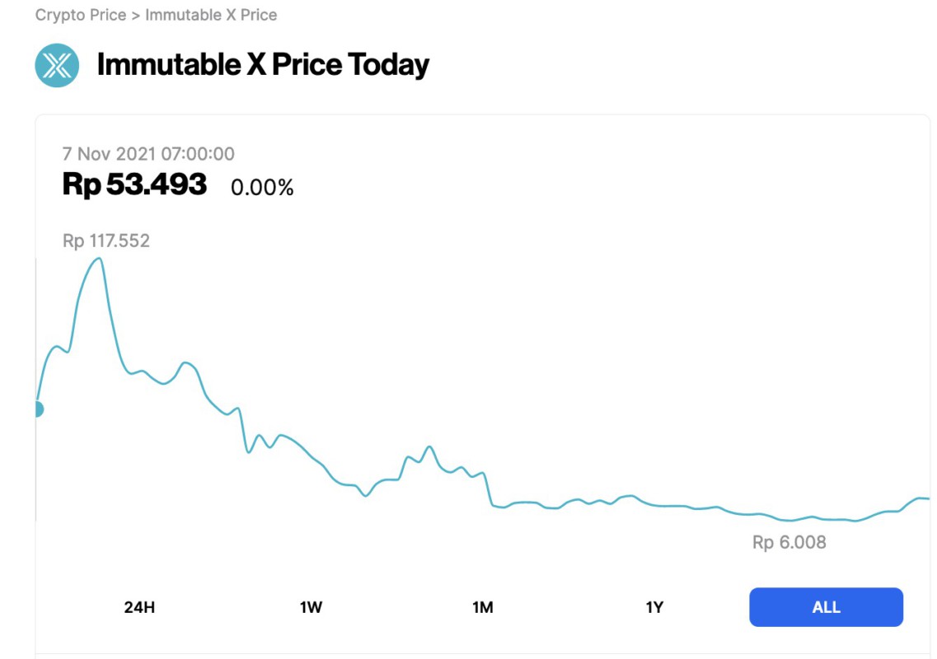Click the Immutable X Price breadcrumb

click(x=211, y=14)
